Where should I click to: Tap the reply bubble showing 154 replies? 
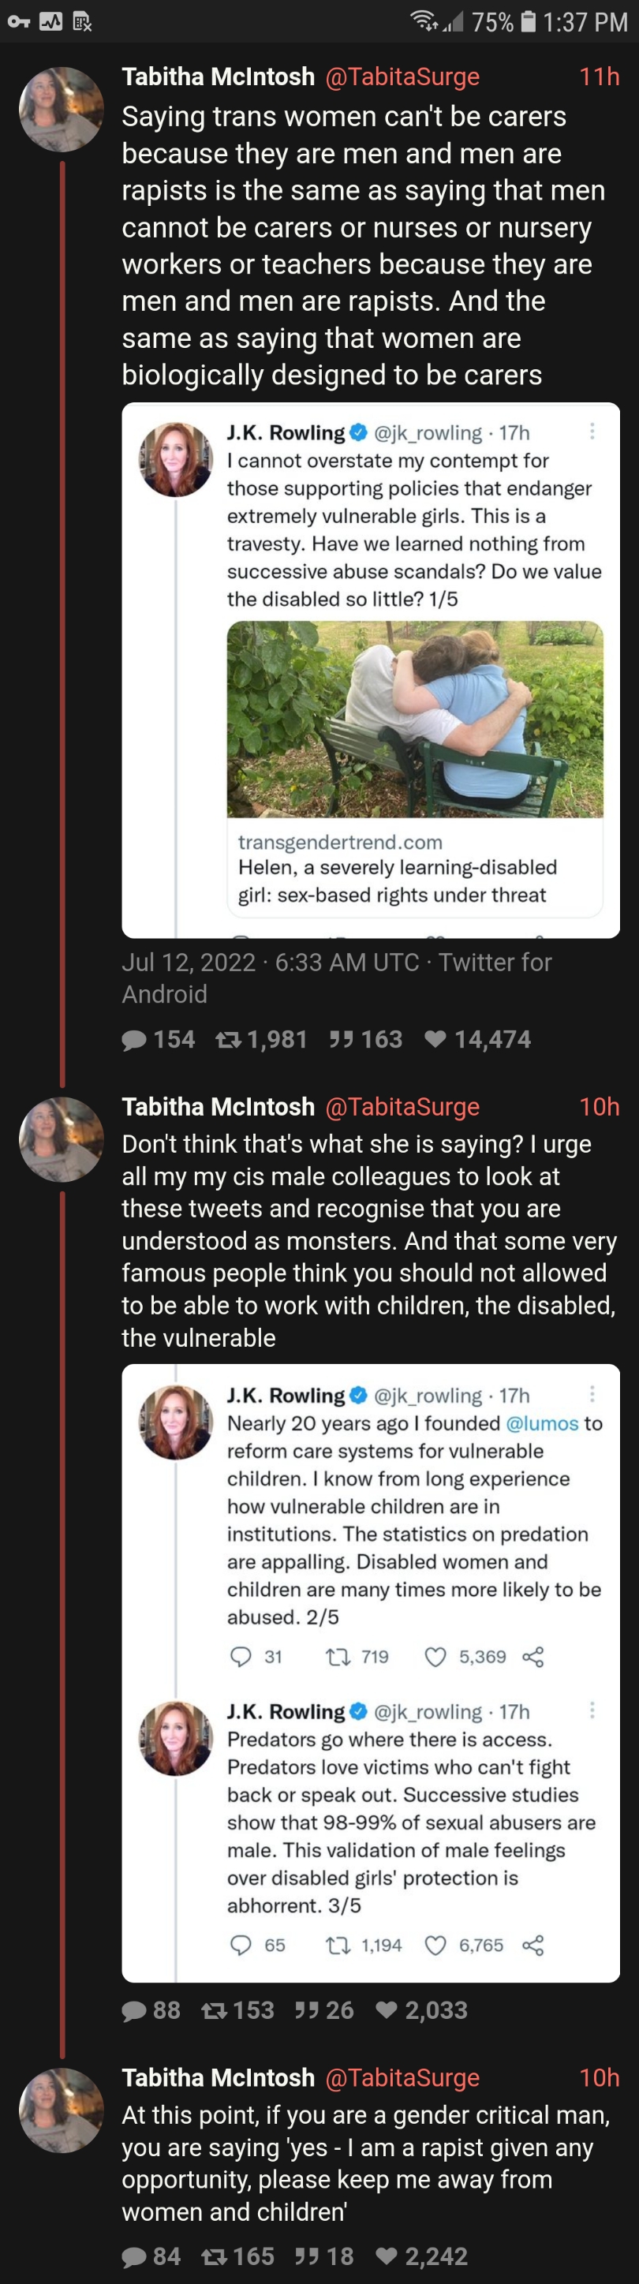click(x=135, y=1039)
